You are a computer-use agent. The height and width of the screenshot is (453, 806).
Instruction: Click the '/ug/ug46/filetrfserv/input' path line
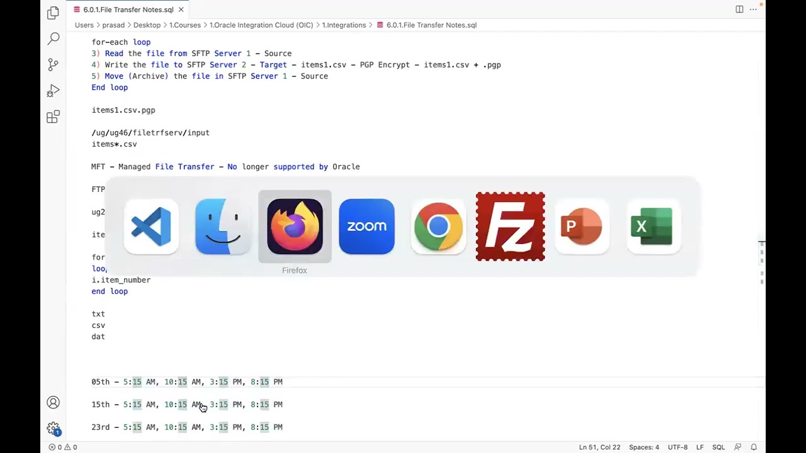(x=150, y=133)
